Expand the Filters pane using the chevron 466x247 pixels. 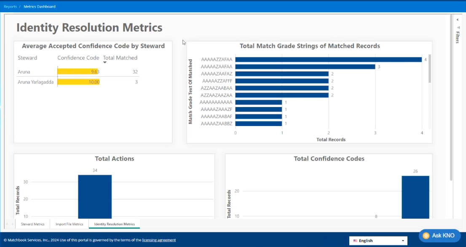click(458, 20)
